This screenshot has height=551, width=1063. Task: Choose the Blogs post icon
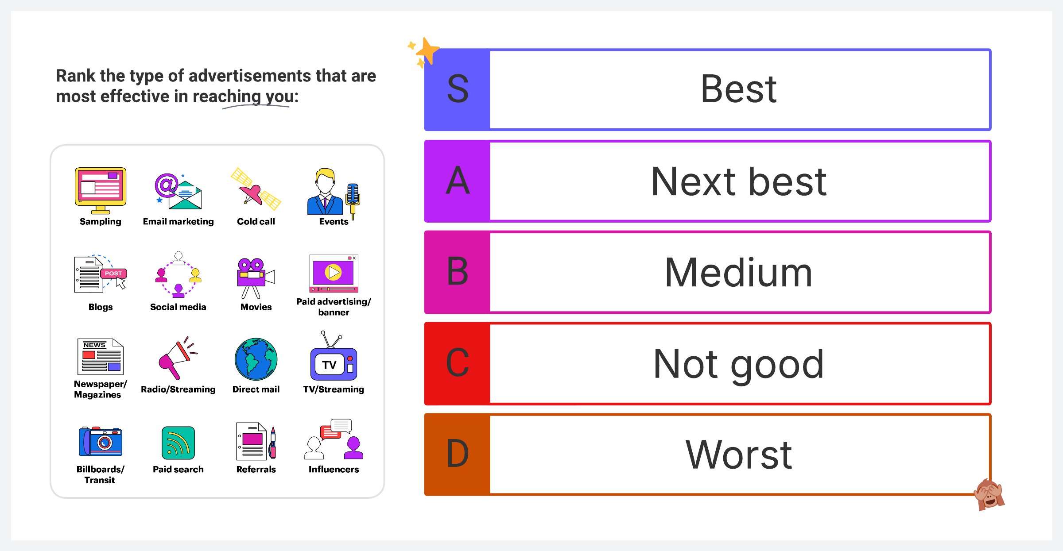coord(101,274)
